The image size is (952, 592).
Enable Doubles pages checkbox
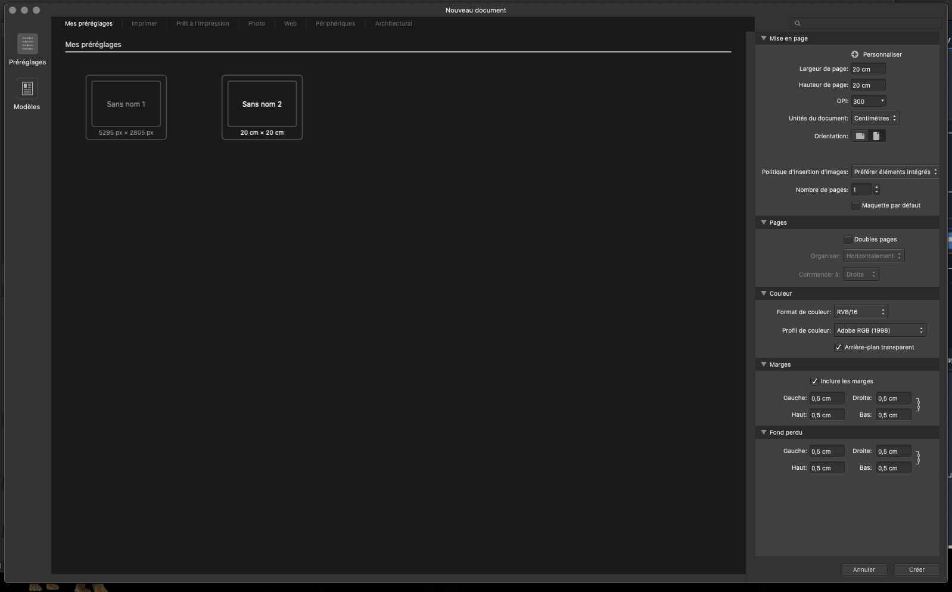[x=848, y=239]
